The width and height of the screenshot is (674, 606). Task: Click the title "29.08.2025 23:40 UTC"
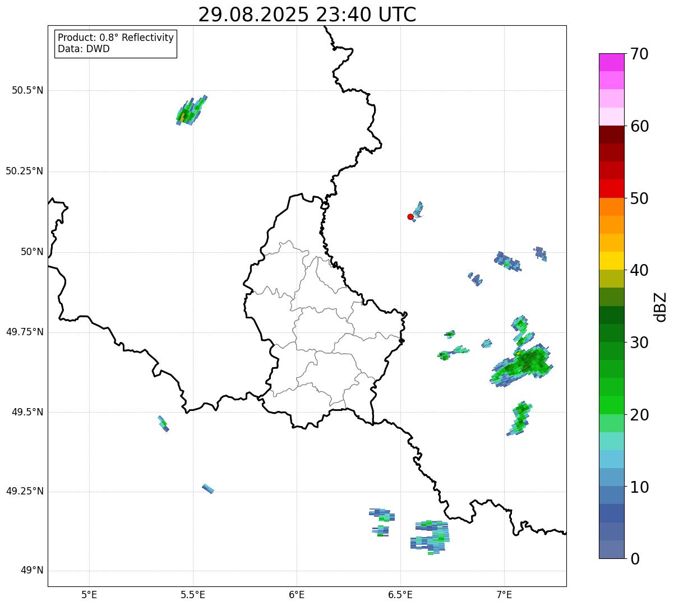[307, 15]
